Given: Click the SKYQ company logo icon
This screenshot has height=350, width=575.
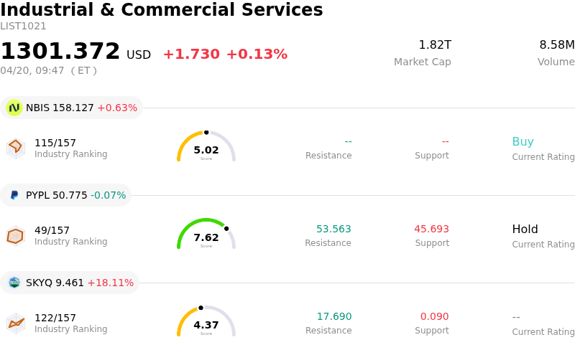Looking at the screenshot, I should coord(14,283).
